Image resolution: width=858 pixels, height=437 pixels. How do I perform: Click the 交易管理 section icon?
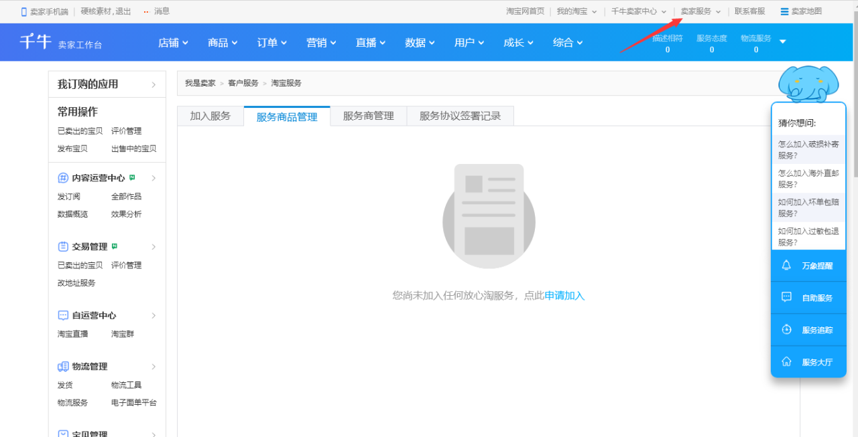pos(63,247)
